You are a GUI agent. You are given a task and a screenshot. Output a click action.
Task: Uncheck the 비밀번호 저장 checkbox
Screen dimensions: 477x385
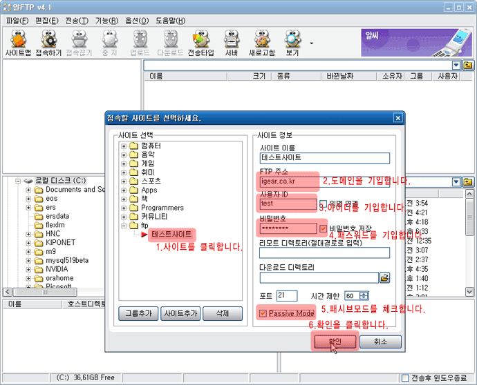point(323,228)
